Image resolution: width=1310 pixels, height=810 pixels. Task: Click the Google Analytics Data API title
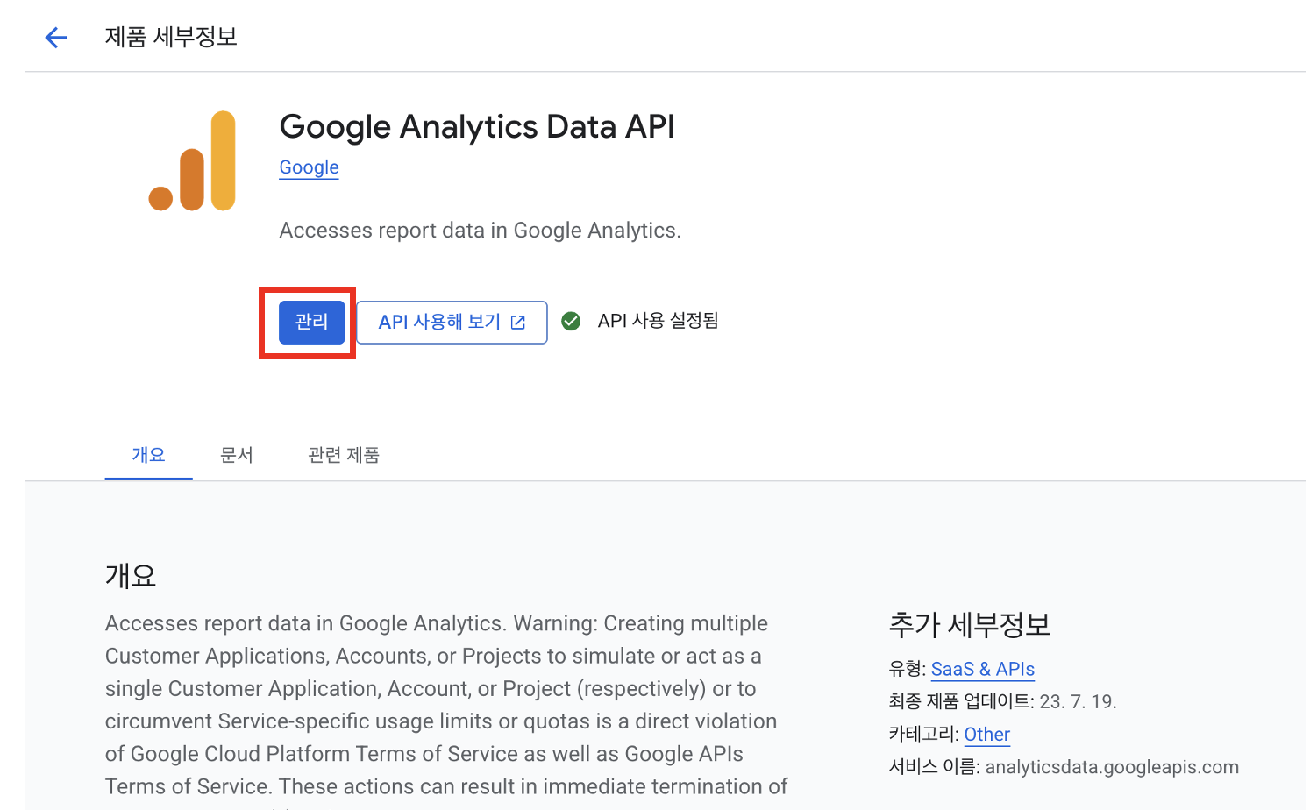(477, 127)
